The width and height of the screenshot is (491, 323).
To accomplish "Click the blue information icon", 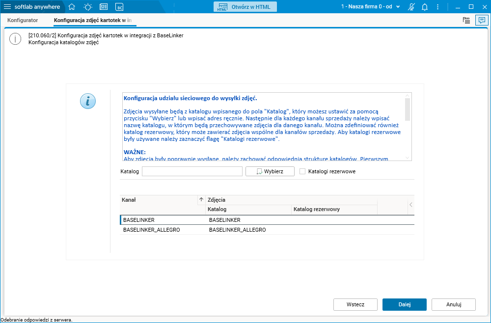I will pos(88,101).
